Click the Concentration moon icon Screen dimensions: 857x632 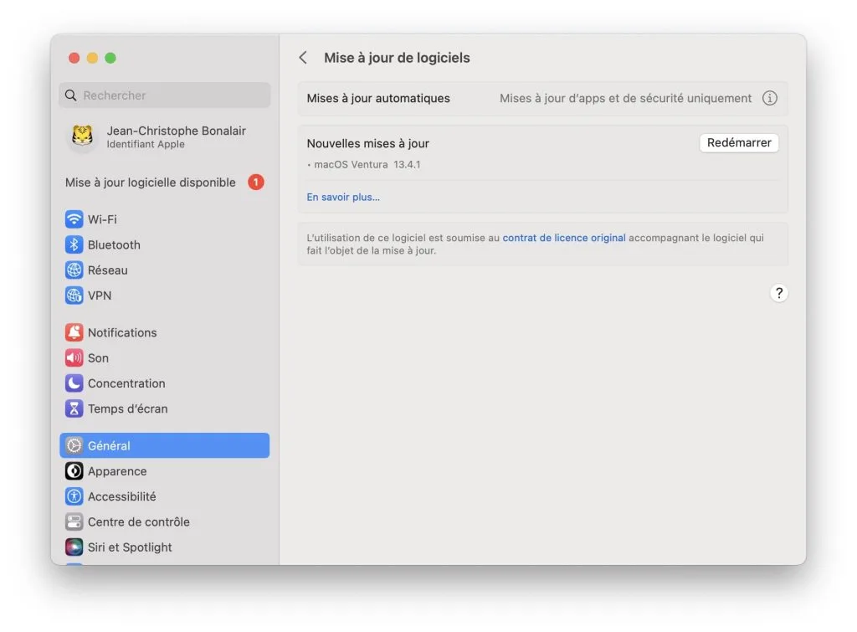[74, 383]
